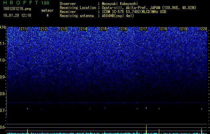210x134 pixels.
Task: Click the 1216 time marker
Action: tap(123, 29)
